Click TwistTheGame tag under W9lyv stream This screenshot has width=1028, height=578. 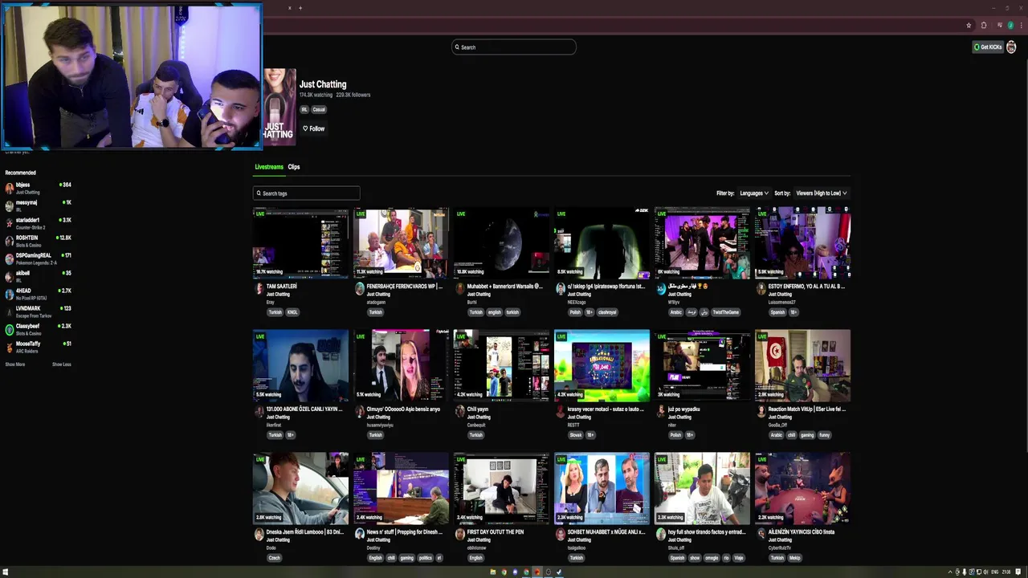pos(725,312)
